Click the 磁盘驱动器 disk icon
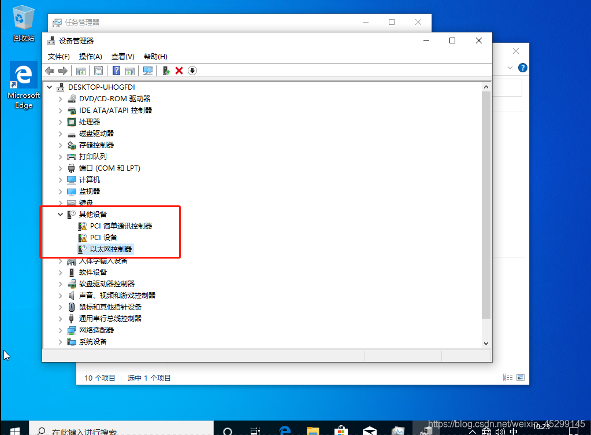The width and height of the screenshot is (591, 435). (x=72, y=134)
